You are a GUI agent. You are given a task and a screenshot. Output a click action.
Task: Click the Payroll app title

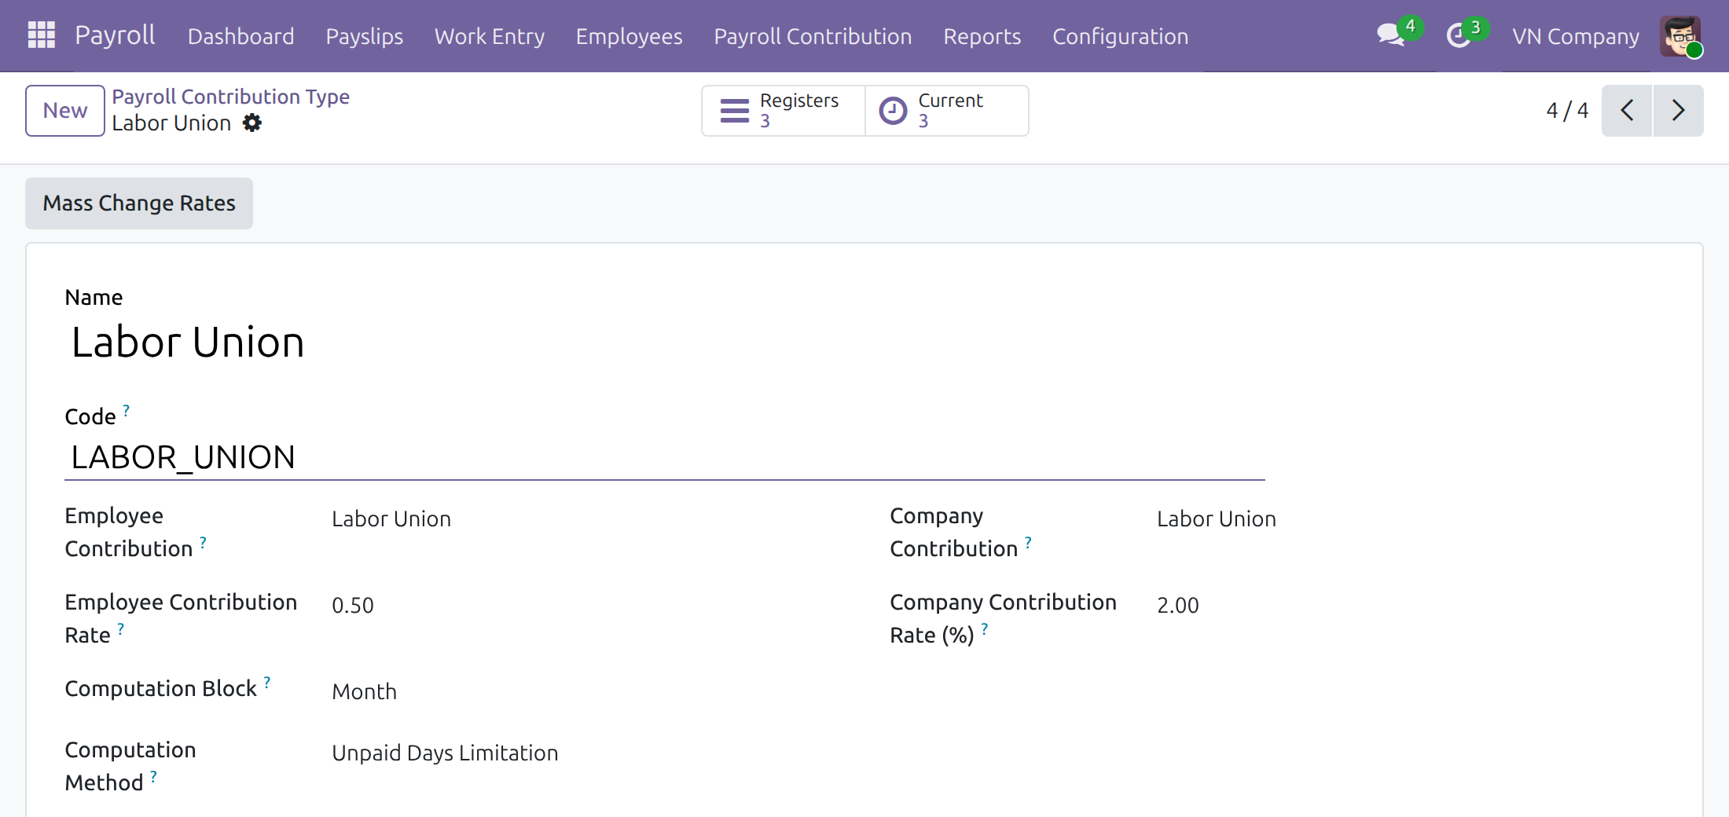coord(116,35)
